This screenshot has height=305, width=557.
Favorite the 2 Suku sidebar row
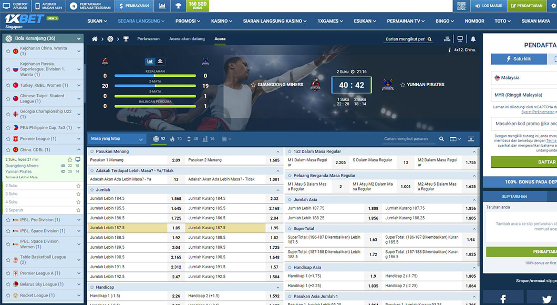point(78,186)
